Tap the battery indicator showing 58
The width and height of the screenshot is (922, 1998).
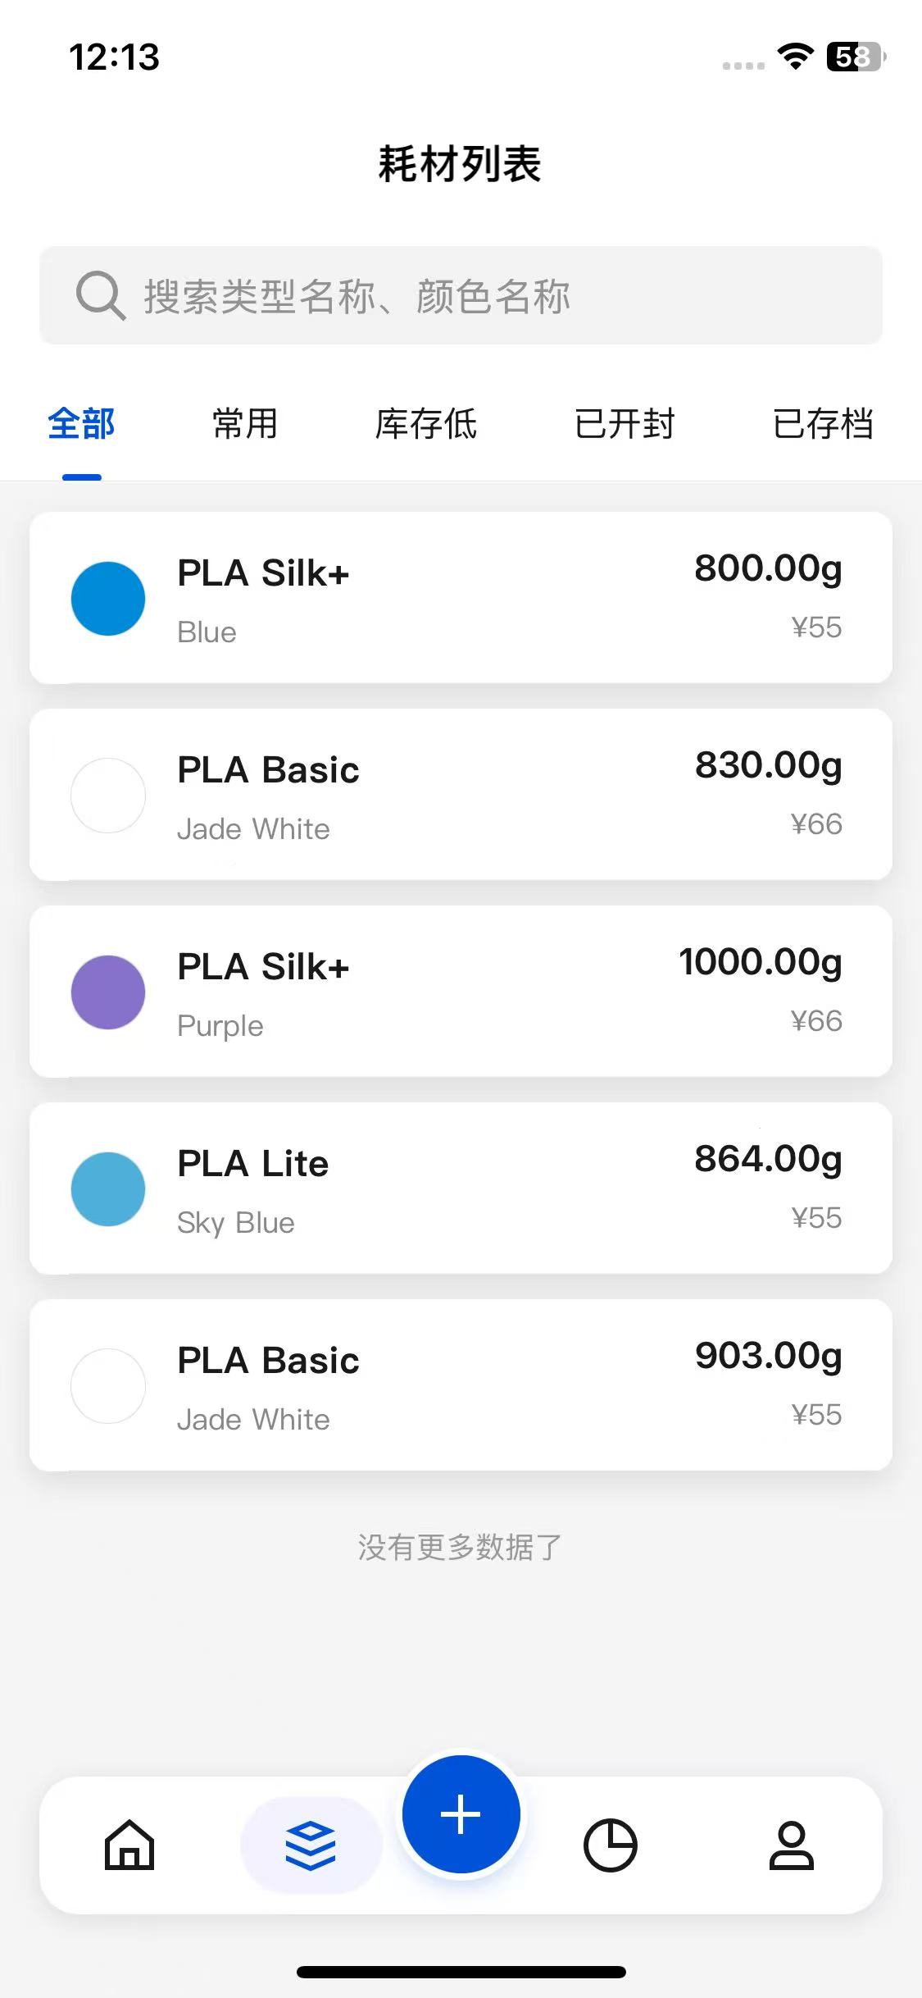pos(856,57)
